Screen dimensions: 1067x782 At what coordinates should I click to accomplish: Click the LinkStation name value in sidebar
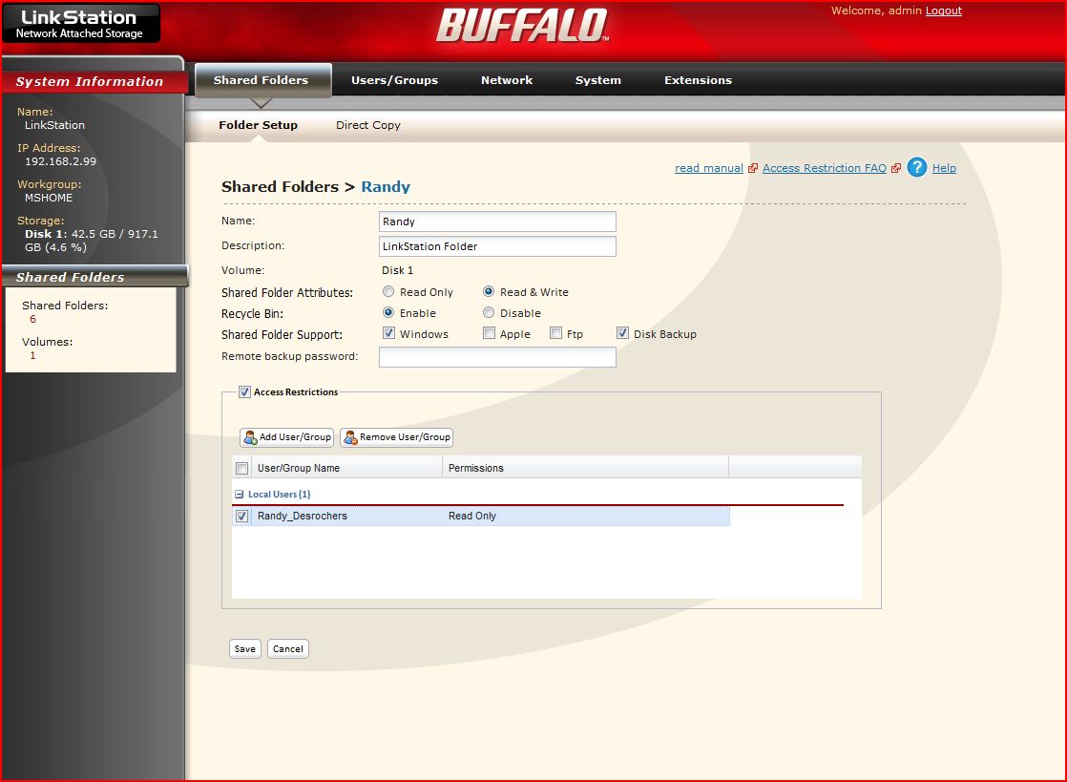[54, 125]
